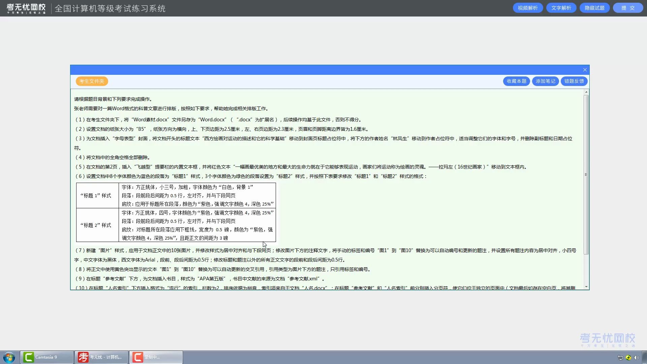This screenshot has height=364, width=647.
Task: Open 视频解析 video analysis
Action: click(x=527, y=7)
